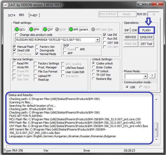
Task: Enable Write PM service option
Action: pyautogui.click(x=14, y=67)
